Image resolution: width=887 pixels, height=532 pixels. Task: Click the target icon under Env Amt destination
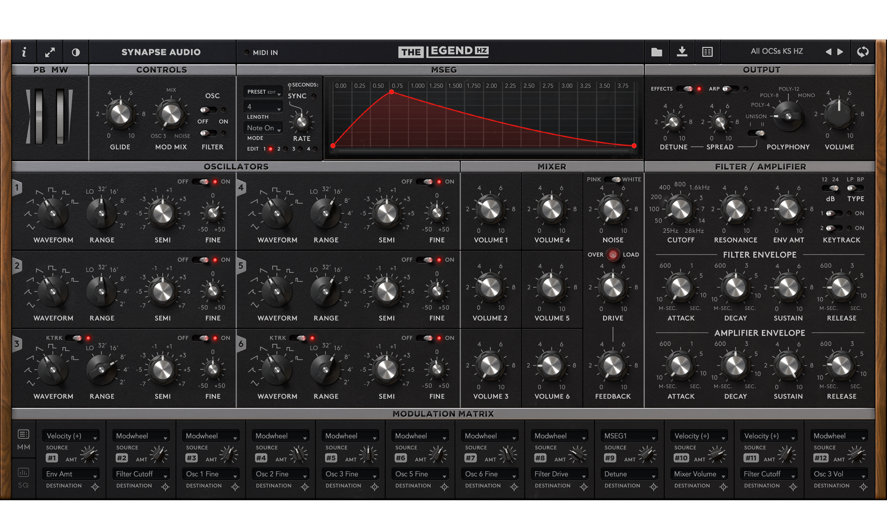click(95, 487)
